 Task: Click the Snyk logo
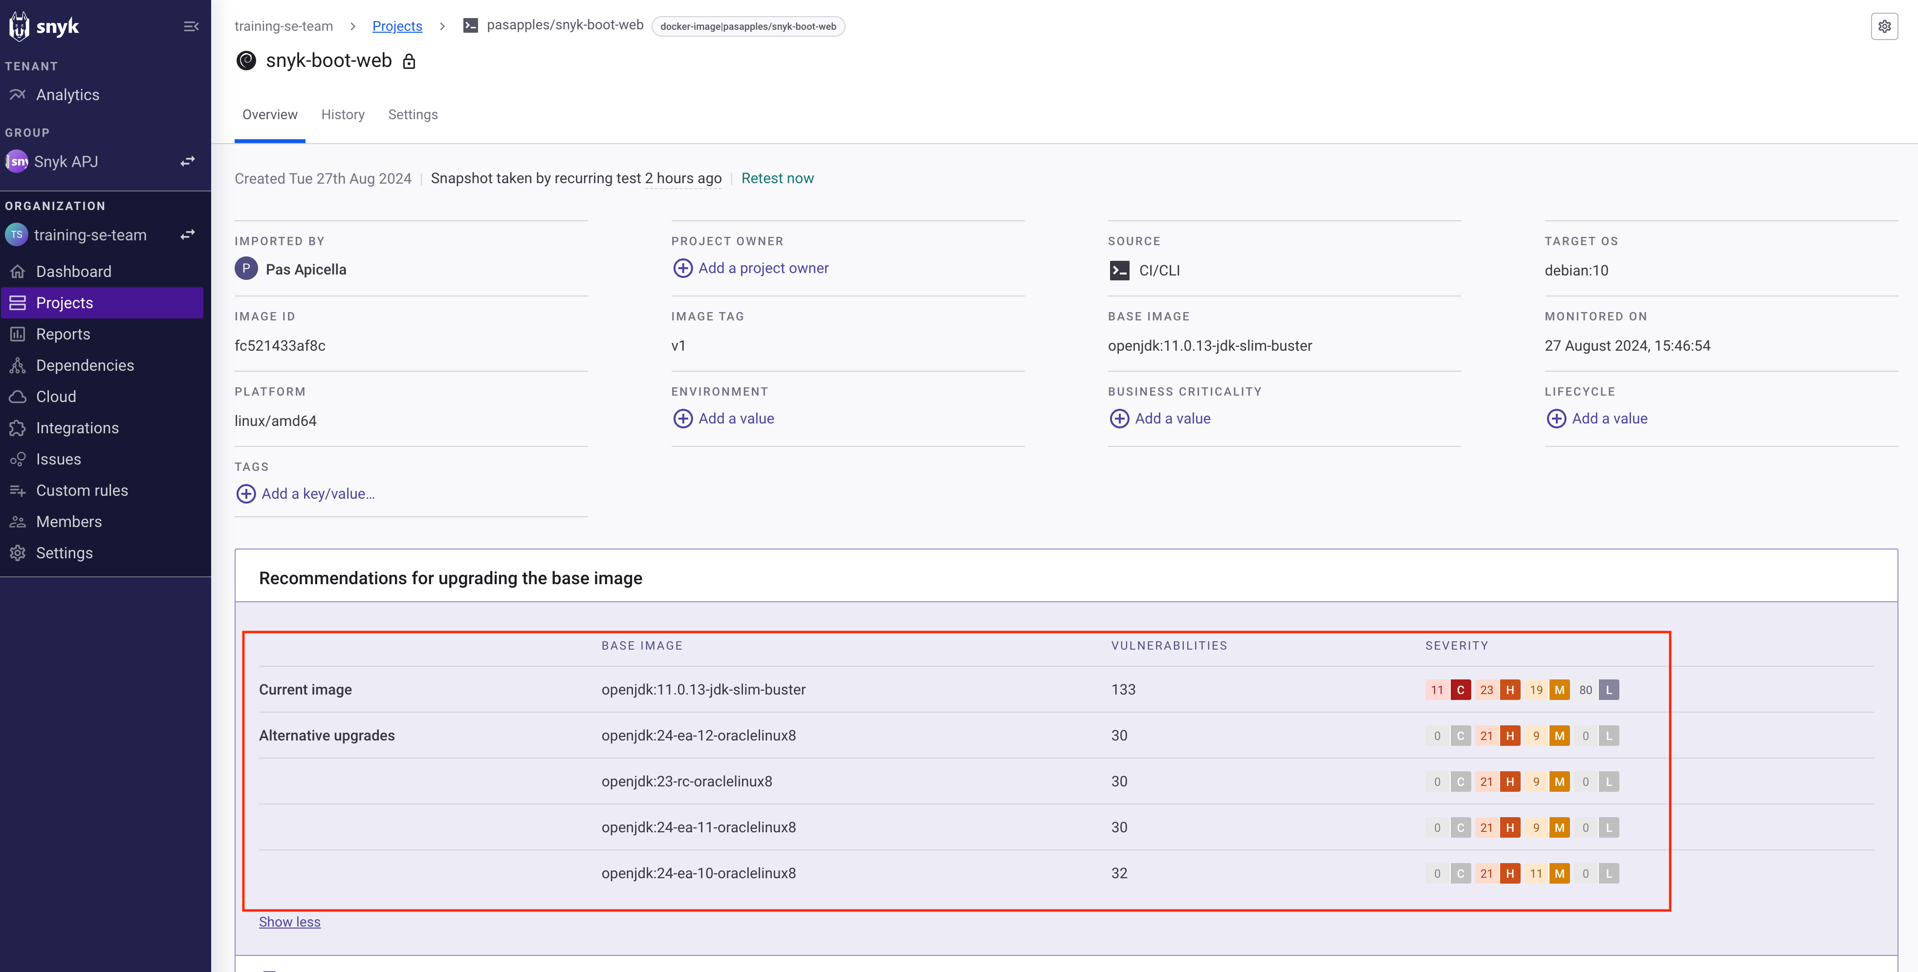point(44,27)
